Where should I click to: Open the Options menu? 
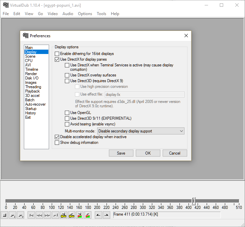click(x=85, y=14)
